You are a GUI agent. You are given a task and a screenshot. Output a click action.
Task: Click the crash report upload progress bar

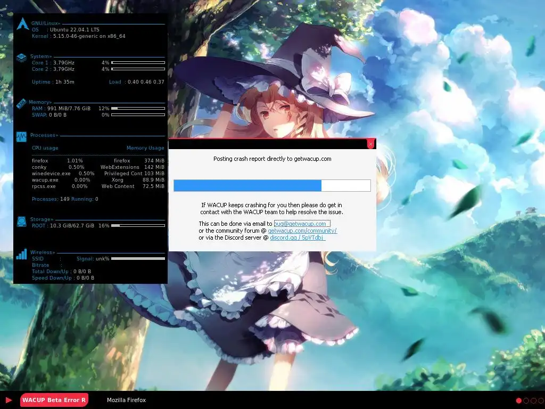pyautogui.click(x=272, y=185)
